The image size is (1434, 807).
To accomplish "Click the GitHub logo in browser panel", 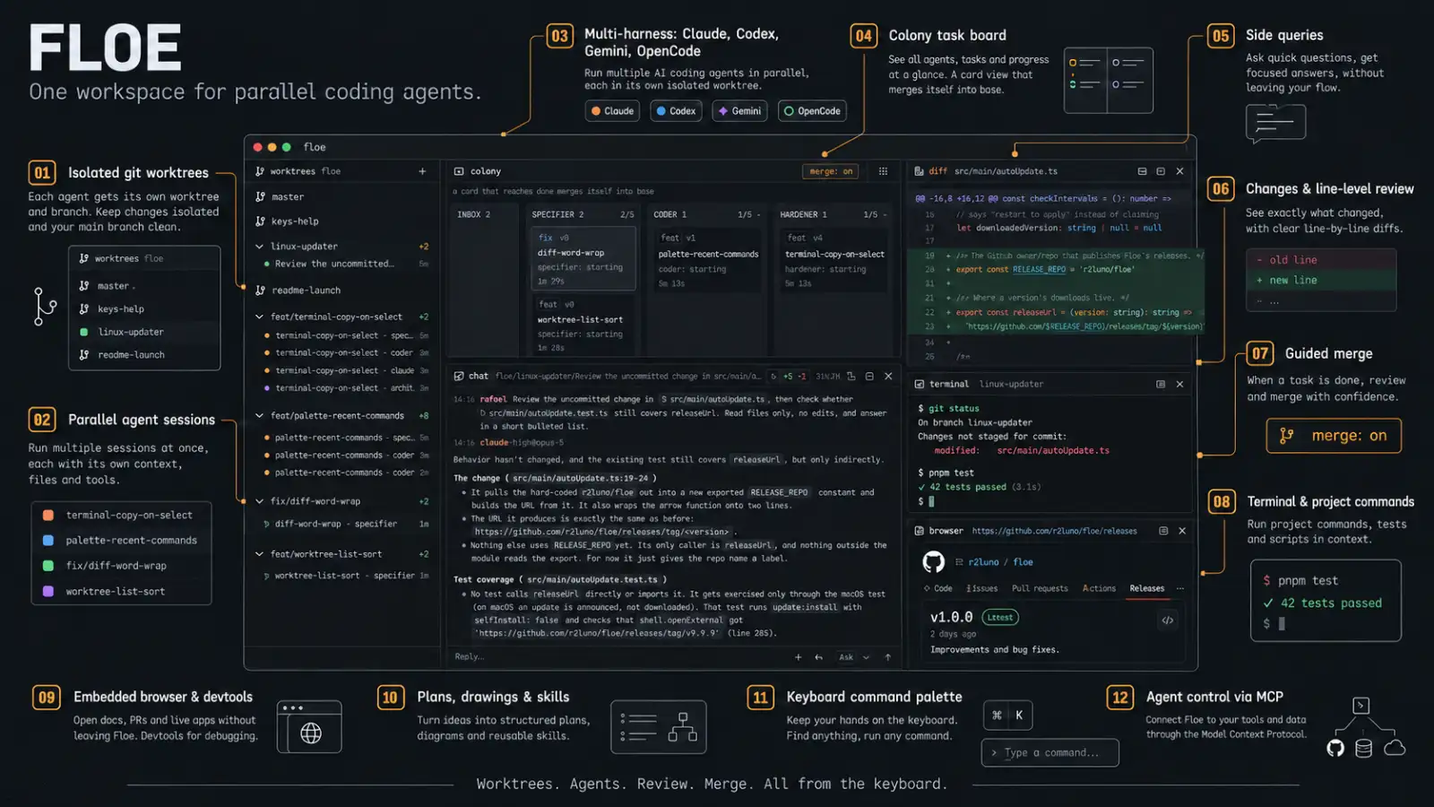I will 934,562.
